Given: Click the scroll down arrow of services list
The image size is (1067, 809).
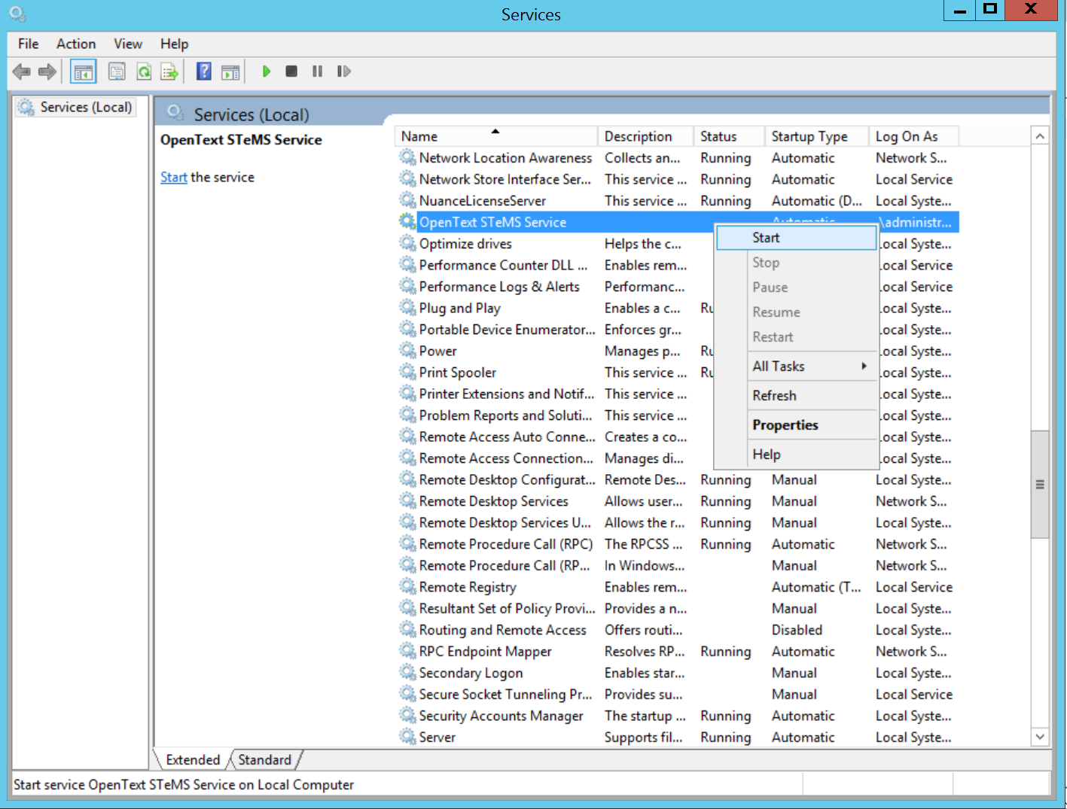Looking at the screenshot, I should coord(1040,737).
